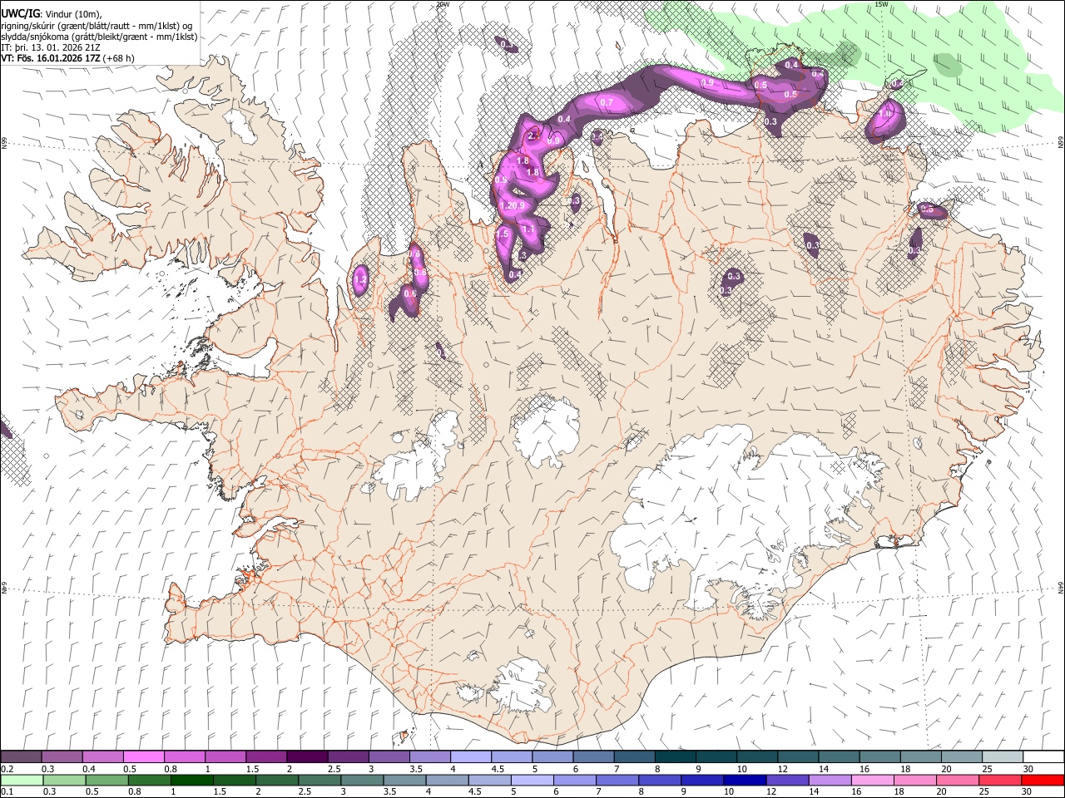This screenshot has width=1065, height=798.
Task: Click the snow-scale swatch between 5 and 6
Action: point(552,756)
